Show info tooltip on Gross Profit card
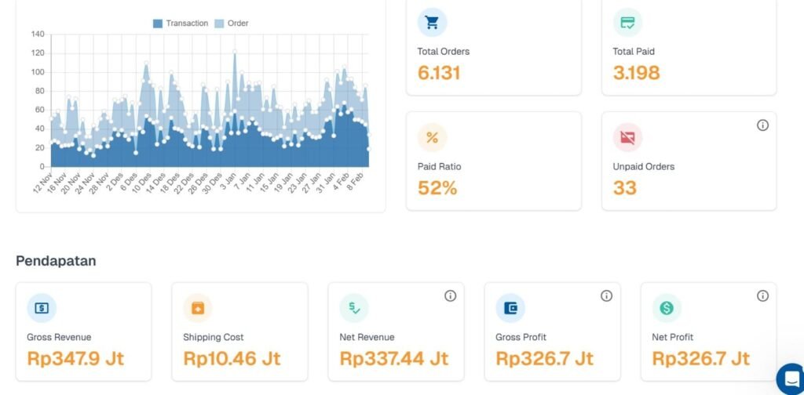Screen dimensions: 804x395 click(x=606, y=295)
